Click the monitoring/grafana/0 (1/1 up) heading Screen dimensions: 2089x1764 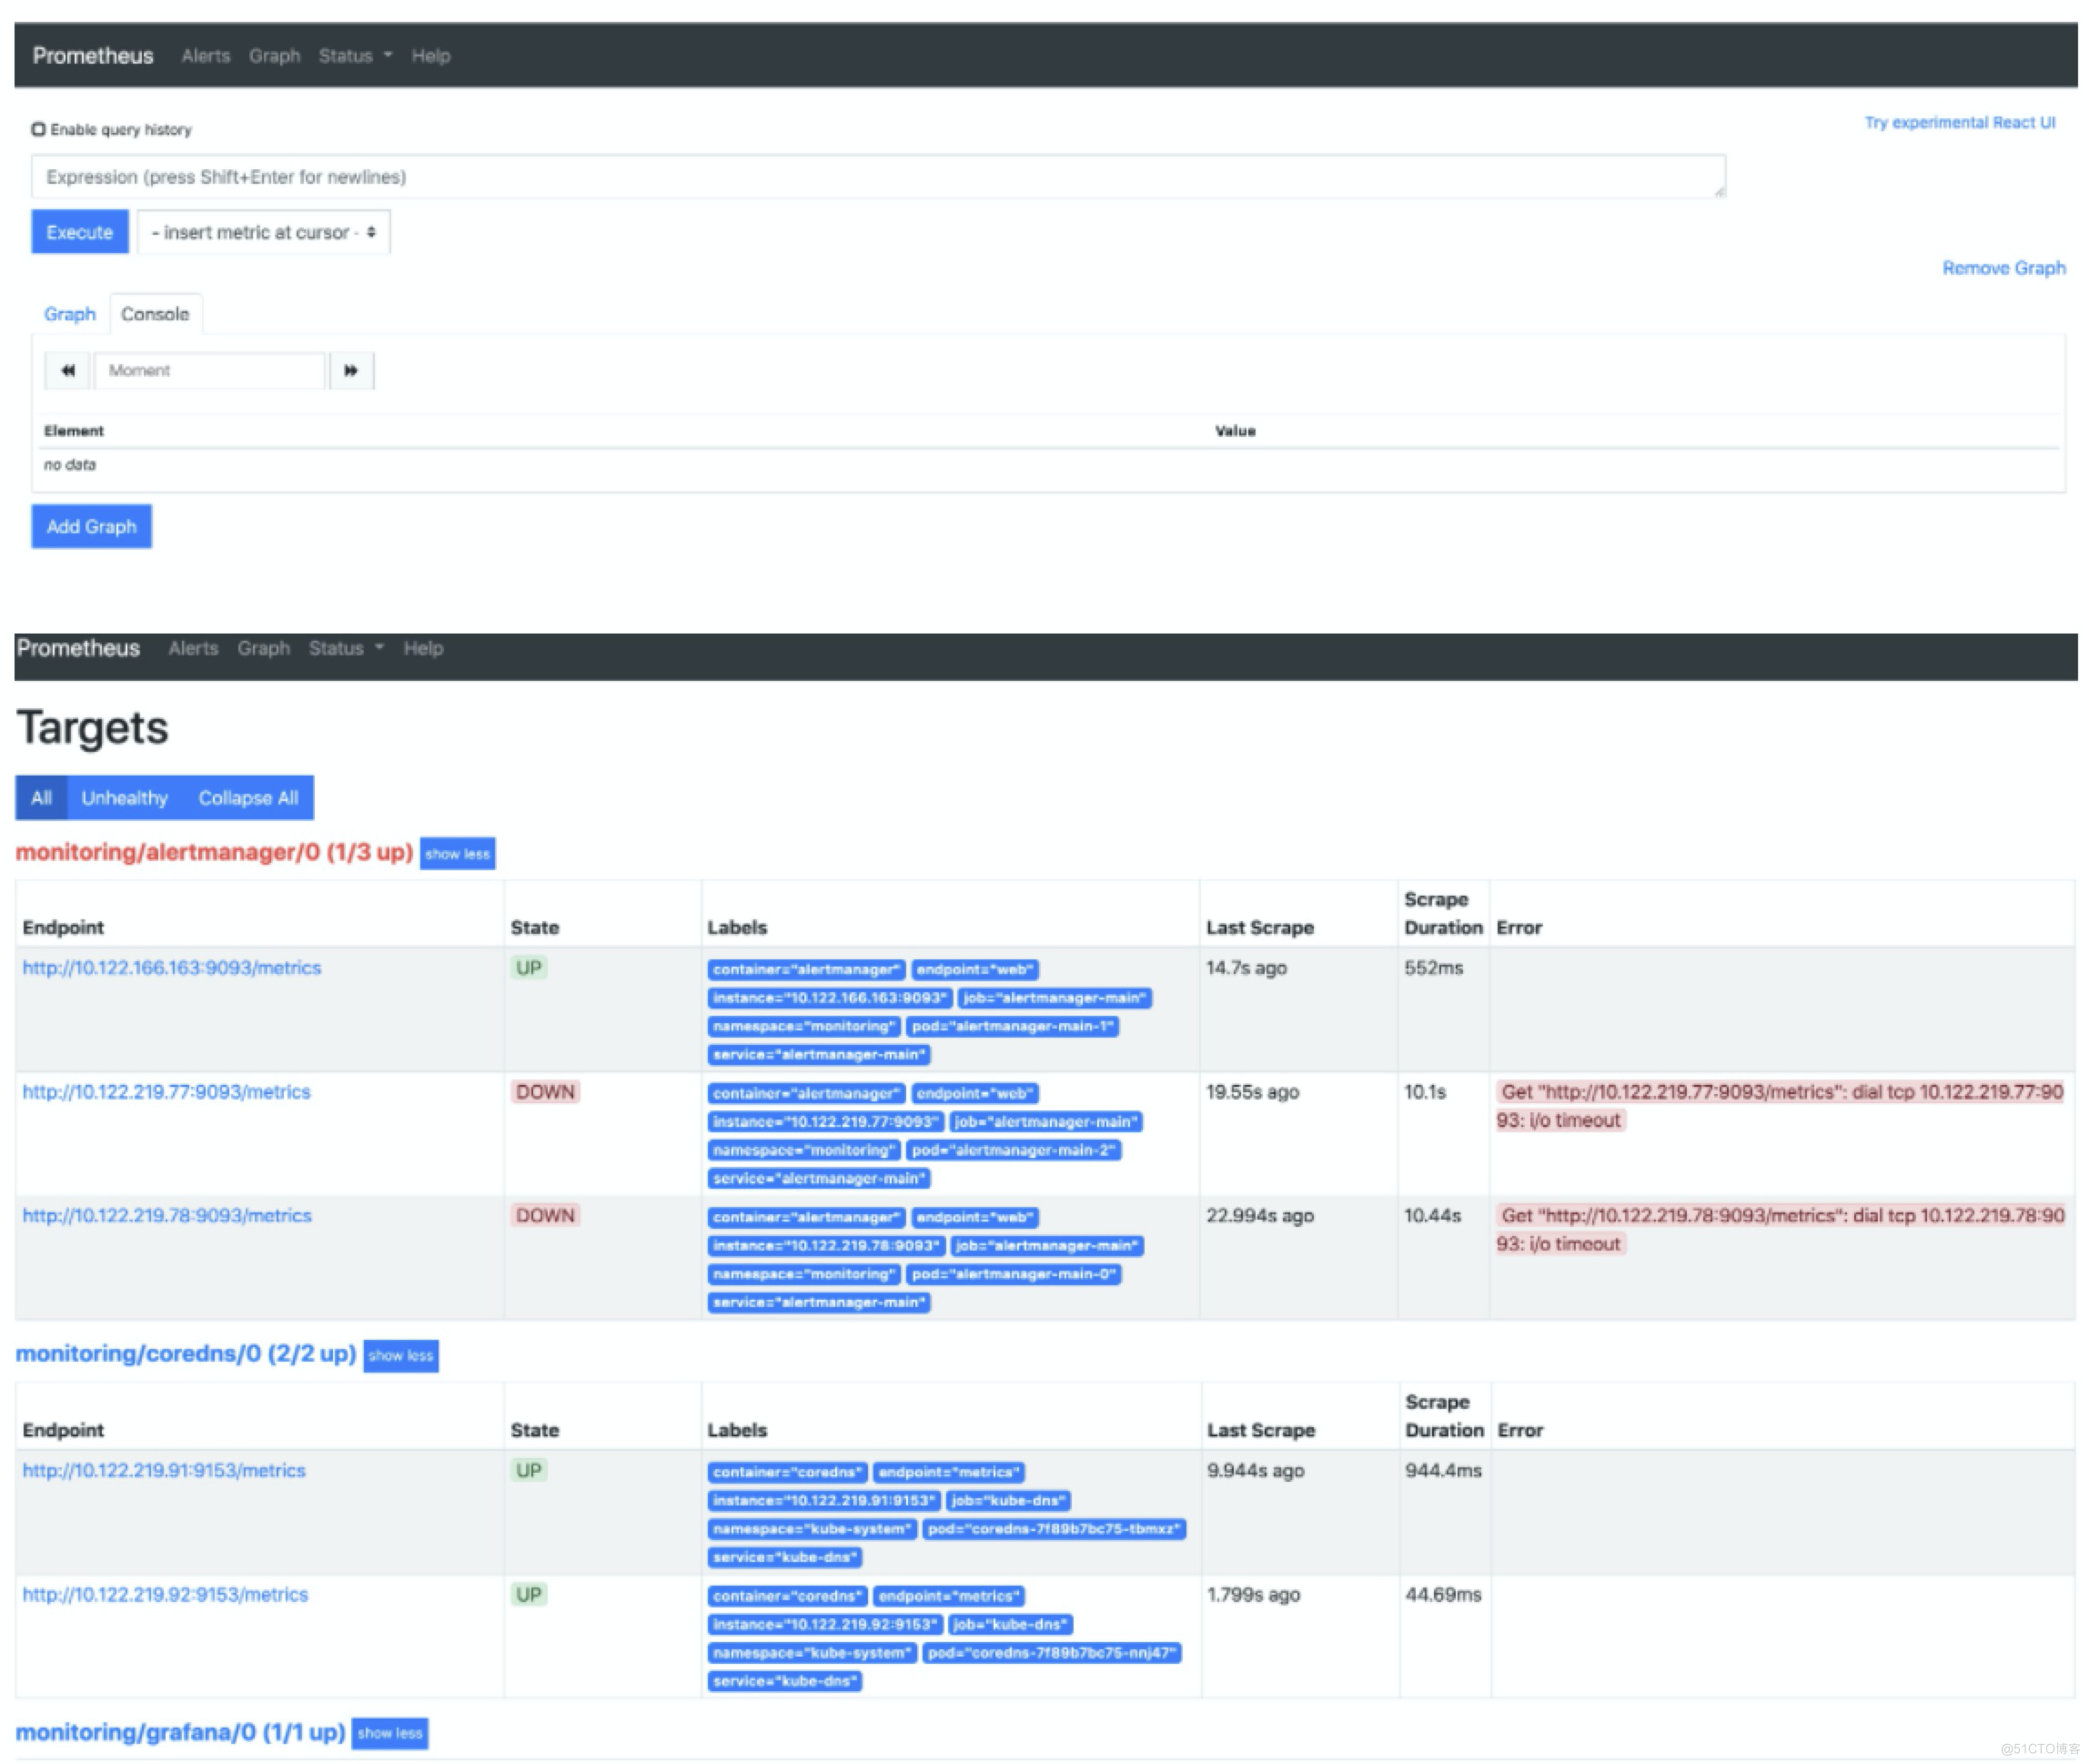pos(181,1733)
